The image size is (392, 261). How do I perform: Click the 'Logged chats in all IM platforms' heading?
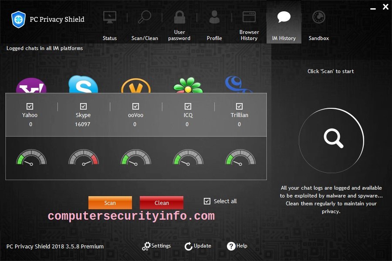[44, 48]
